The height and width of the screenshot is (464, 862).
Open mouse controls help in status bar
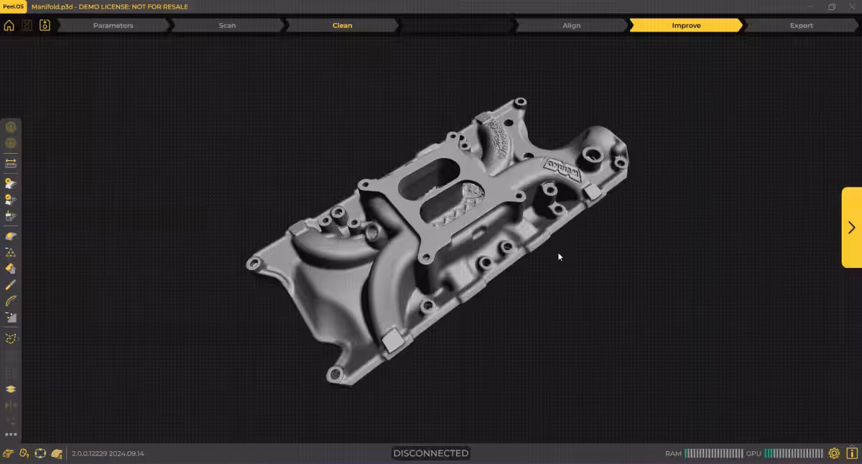tap(24, 453)
